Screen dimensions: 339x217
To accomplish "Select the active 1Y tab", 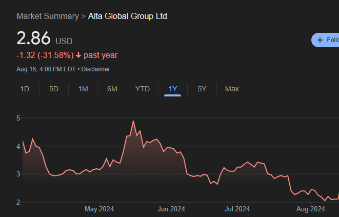I will pyautogui.click(x=173, y=89).
